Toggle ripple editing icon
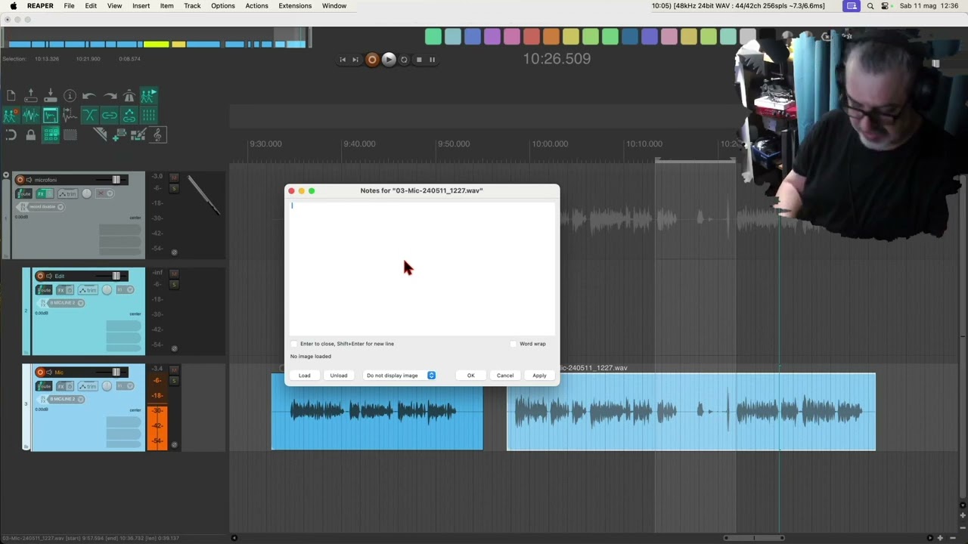 point(129,115)
